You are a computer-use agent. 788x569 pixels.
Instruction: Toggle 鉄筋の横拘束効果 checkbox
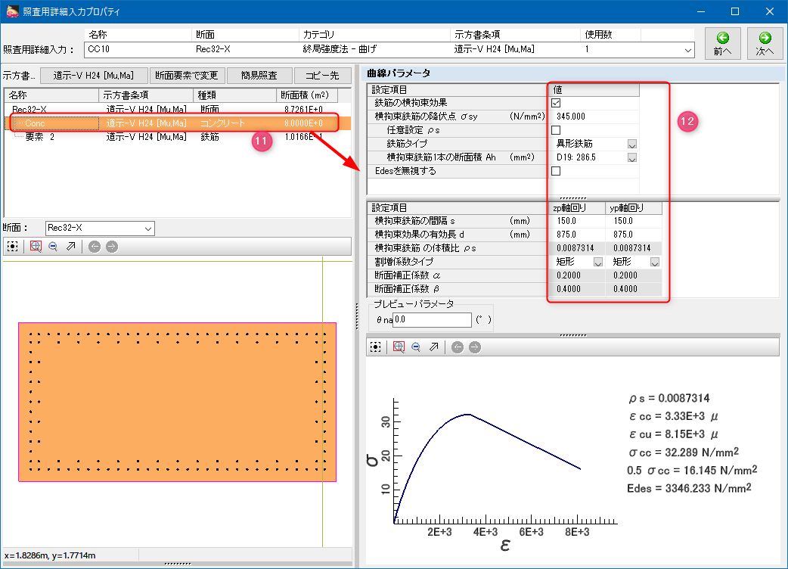click(556, 103)
